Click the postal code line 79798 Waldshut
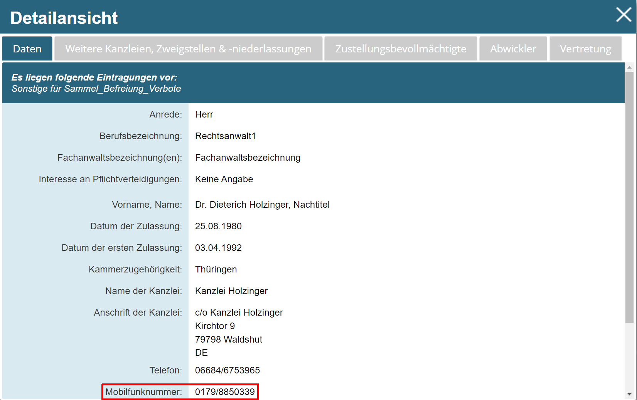This screenshot has height=400, width=637. [228, 339]
